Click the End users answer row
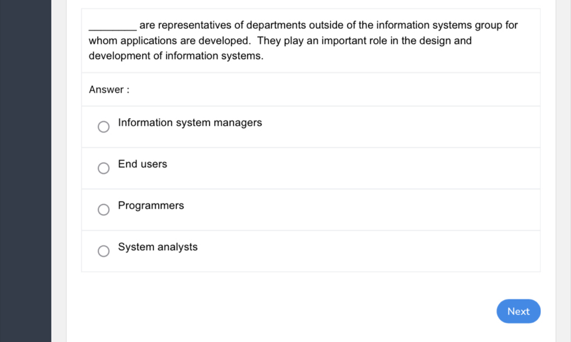Viewport: 571px width, 342px height. pyautogui.click(x=310, y=168)
